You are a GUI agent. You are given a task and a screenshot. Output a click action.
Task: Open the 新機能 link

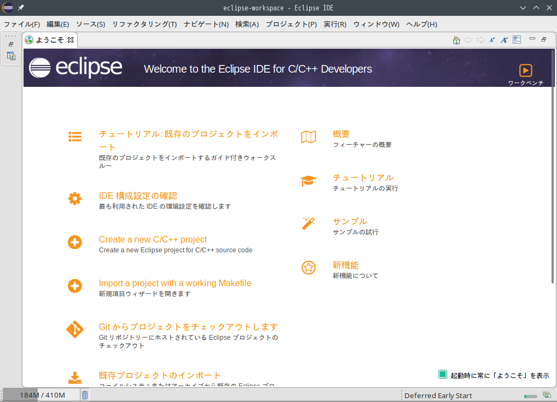click(346, 265)
